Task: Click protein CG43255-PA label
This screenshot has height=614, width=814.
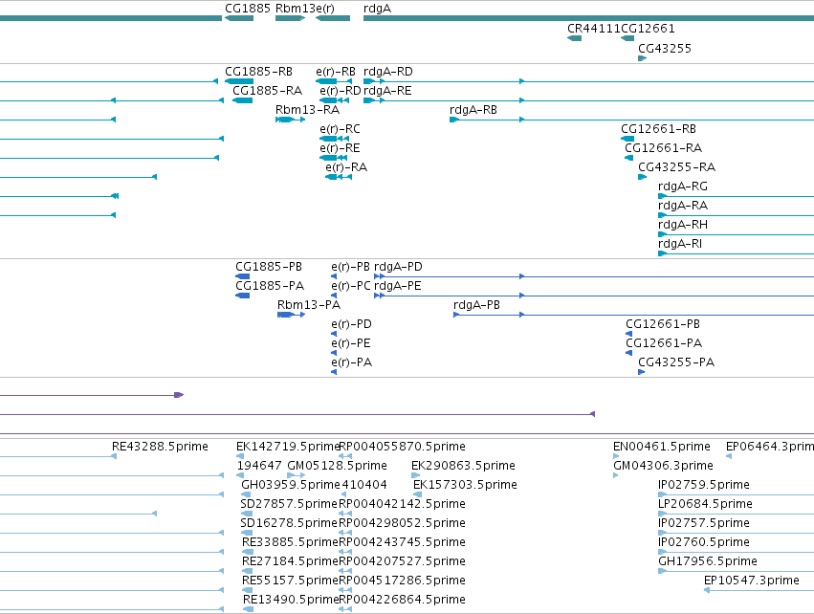Action: 676,362
